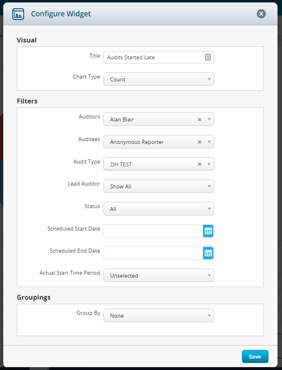Screen dimensions: 282x370
Task: Expand the Status dropdown set to All
Action: 159,209
